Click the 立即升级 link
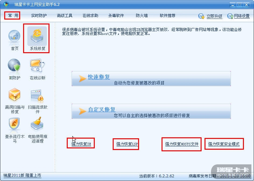This screenshot has height=181, width=254. (x=215, y=16)
